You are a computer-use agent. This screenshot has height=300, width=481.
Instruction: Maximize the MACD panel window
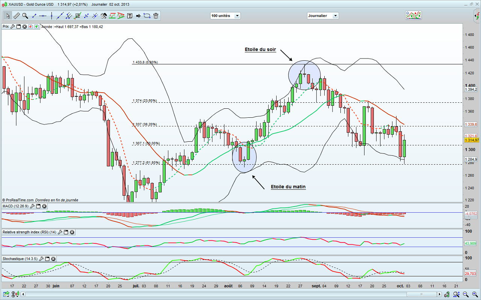click(39, 206)
